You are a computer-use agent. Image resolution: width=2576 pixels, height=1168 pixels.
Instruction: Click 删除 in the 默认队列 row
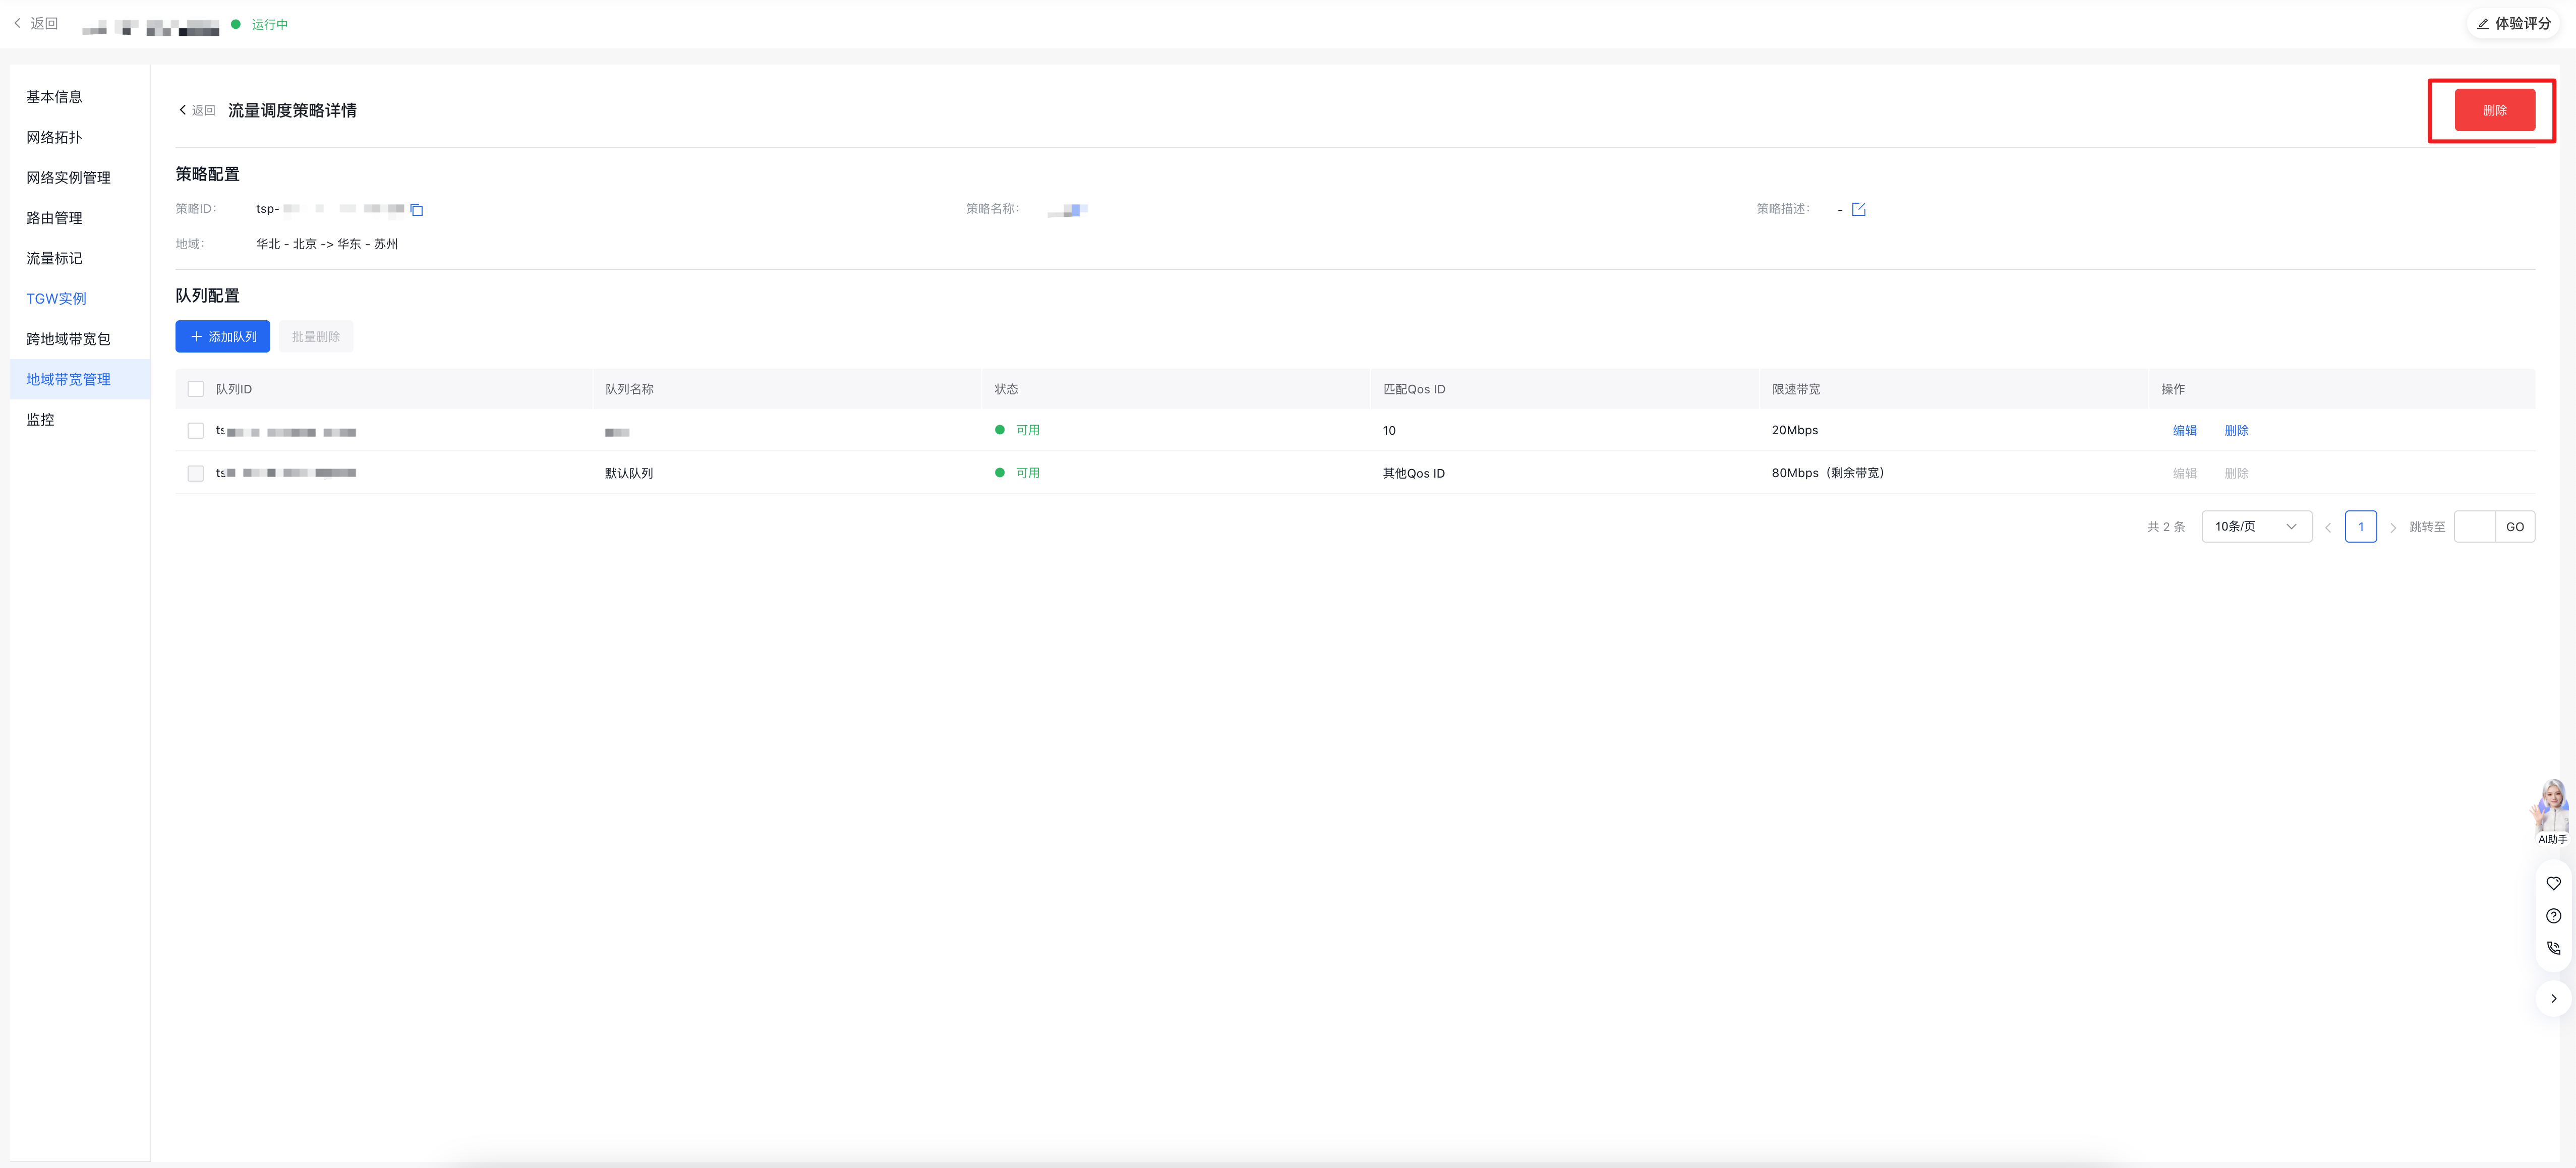(x=2236, y=473)
